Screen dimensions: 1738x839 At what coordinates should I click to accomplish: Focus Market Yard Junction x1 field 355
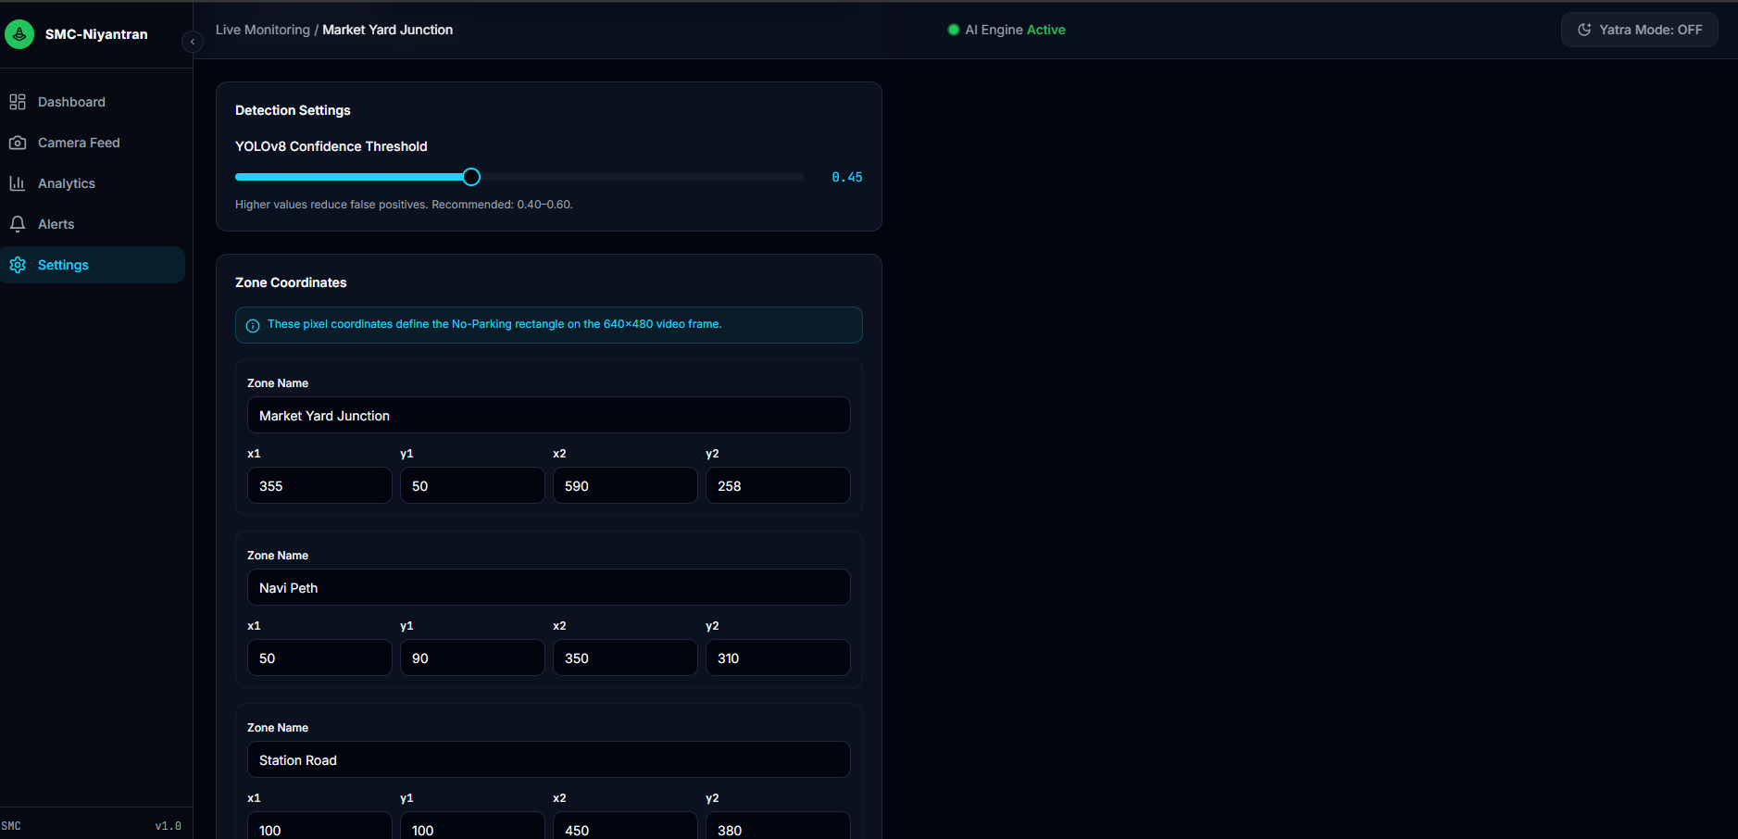coord(319,485)
